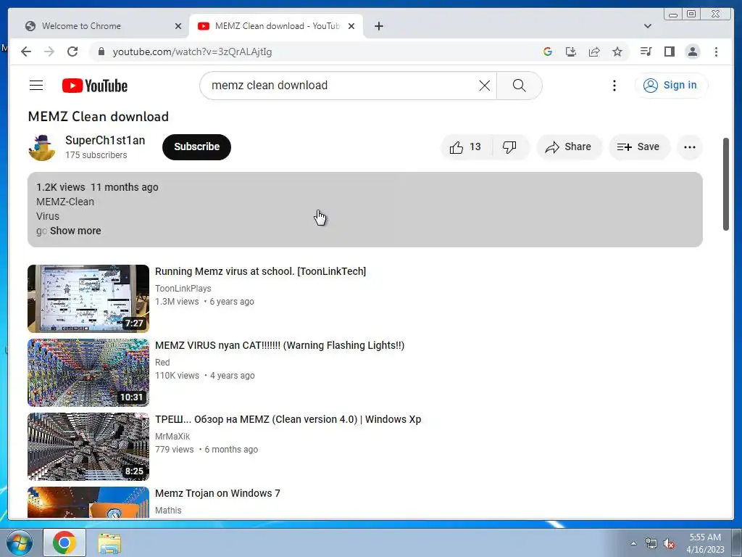Image resolution: width=742 pixels, height=557 pixels.
Task: Click the YouTube search magnifier button
Action: [519, 86]
